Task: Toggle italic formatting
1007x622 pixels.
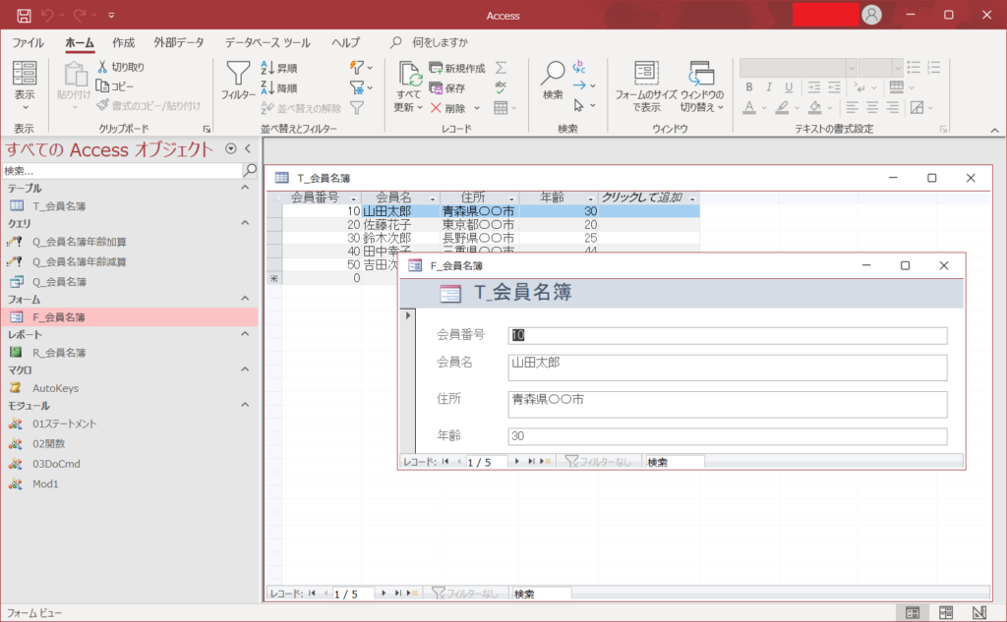Action: [769, 86]
